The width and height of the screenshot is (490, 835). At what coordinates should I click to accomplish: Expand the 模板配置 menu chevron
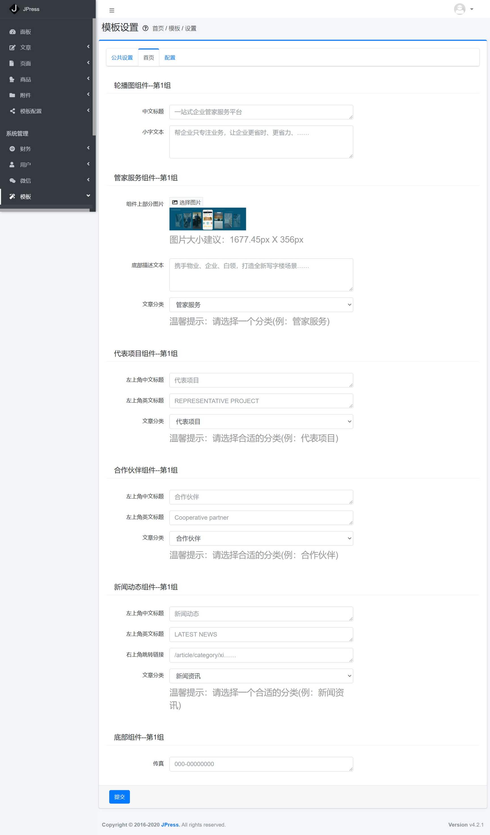click(x=88, y=110)
